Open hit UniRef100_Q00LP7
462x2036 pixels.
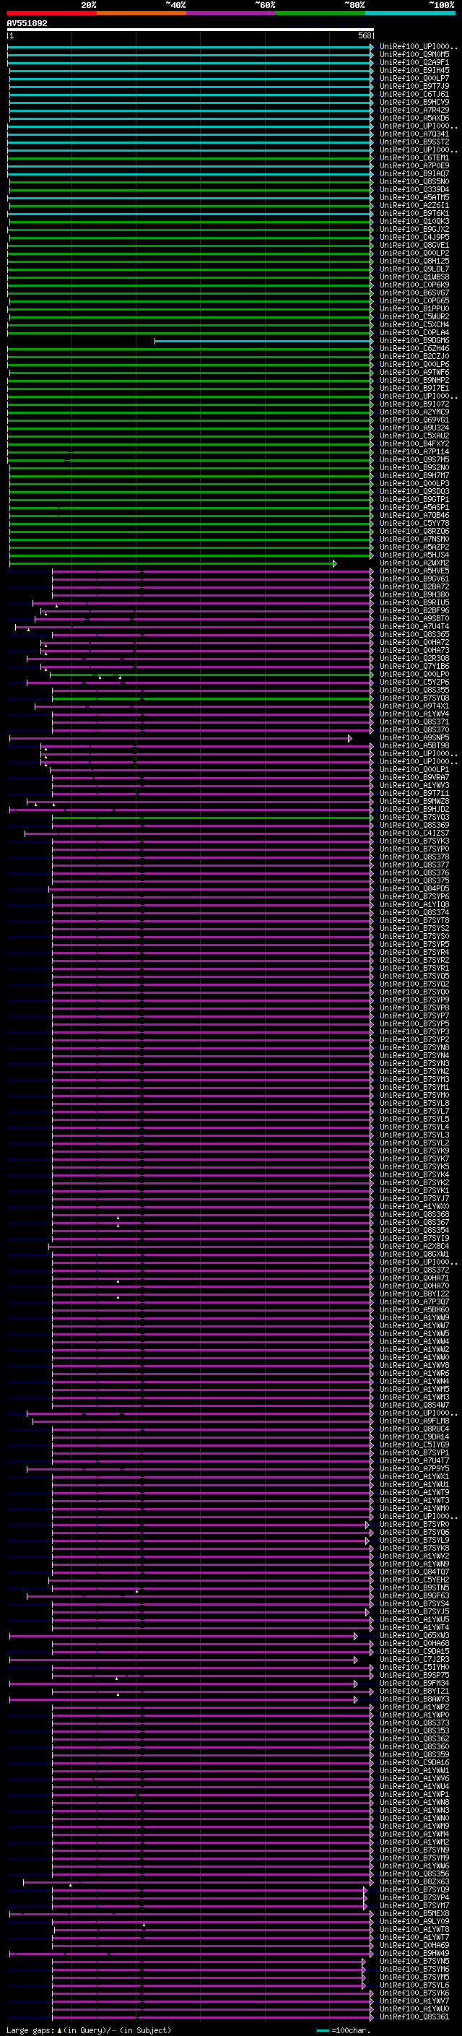click(414, 78)
